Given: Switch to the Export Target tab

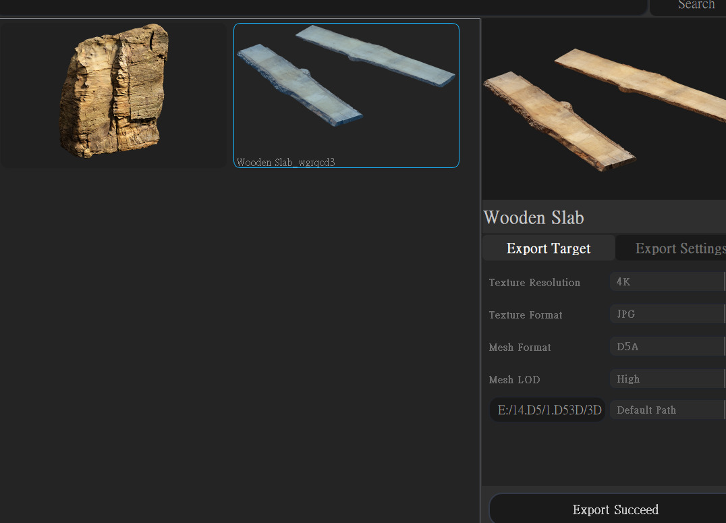Looking at the screenshot, I should coord(549,248).
